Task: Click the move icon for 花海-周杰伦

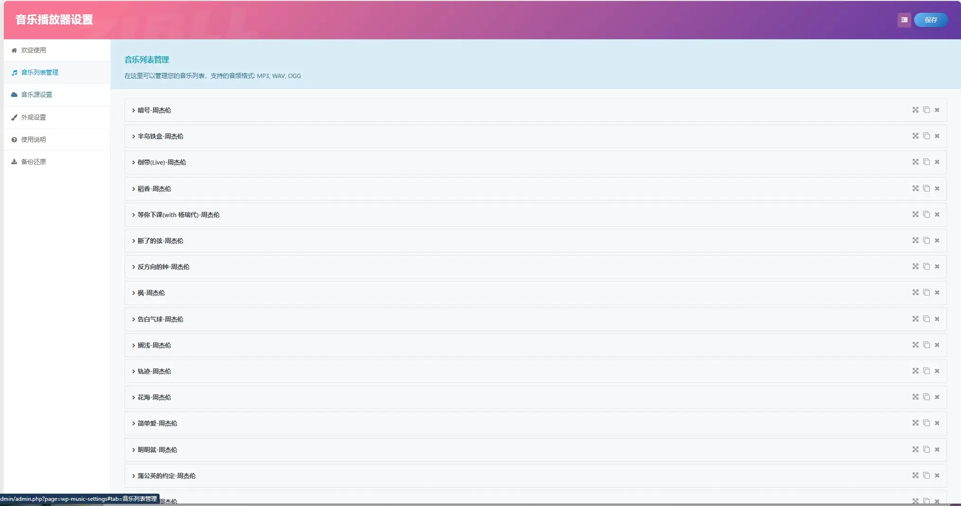Action: (x=915, y=397)
